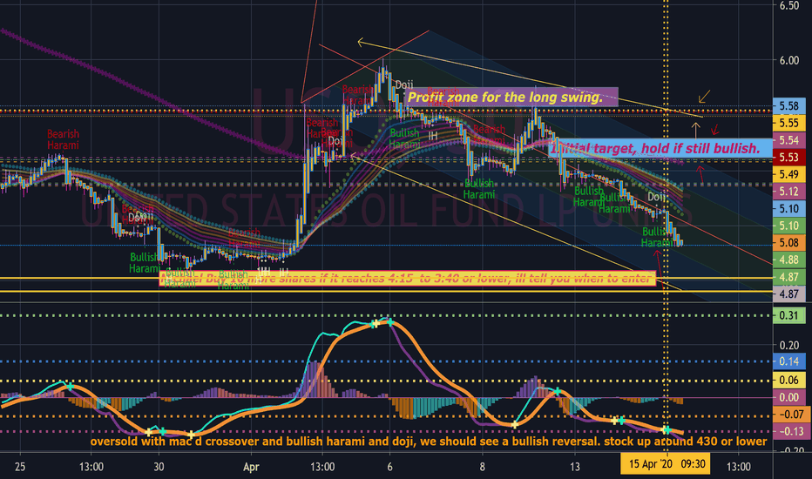Screen dimensions: 812x479
Task: Click the '13' date on time axis
Action: [575, 467]
